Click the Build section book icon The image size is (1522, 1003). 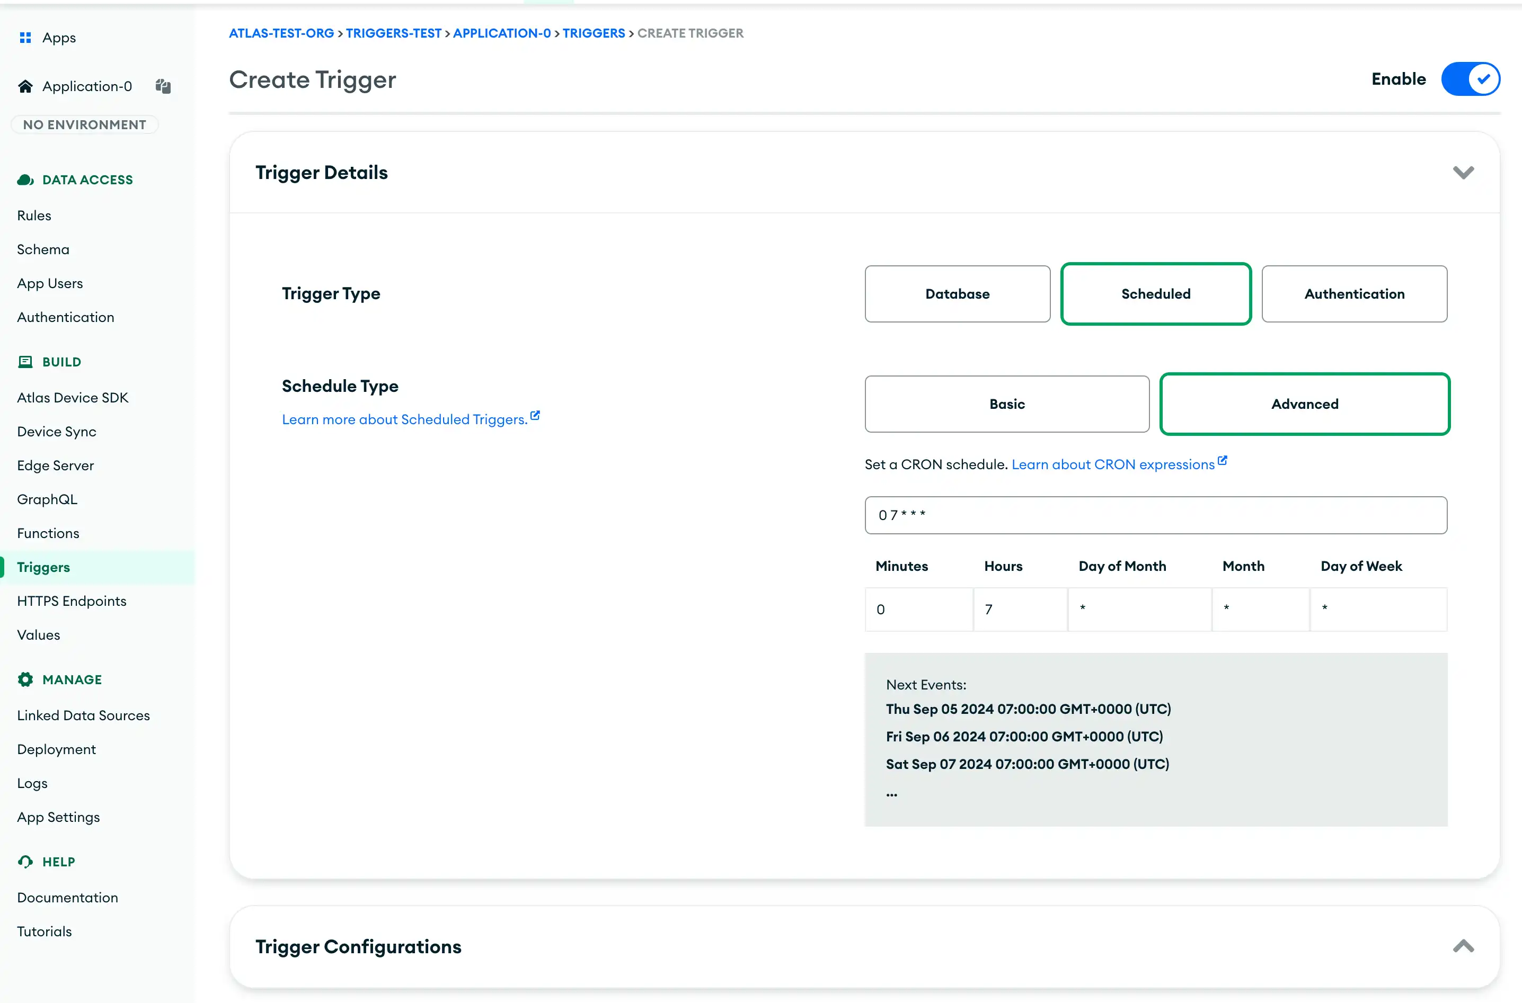(x=25, y=361)
